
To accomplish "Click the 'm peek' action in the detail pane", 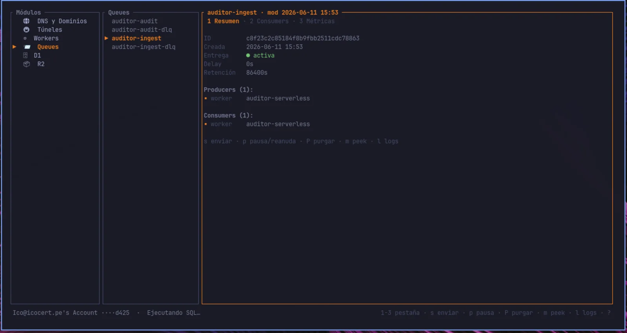I will click(x=356, y=141).
